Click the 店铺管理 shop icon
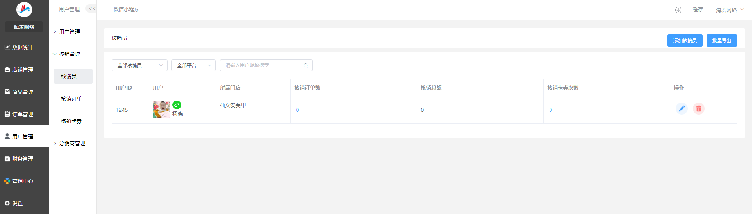Viewport: 752px width, 214px height. [7, 69]
